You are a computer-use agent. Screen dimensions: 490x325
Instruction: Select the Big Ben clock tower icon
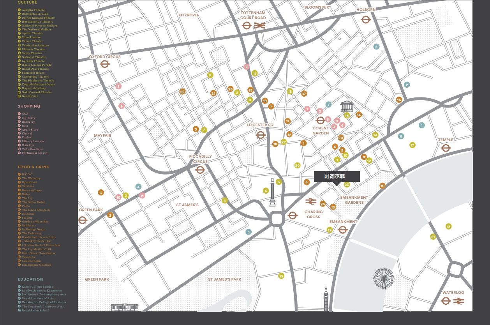[x=326, y=299]
